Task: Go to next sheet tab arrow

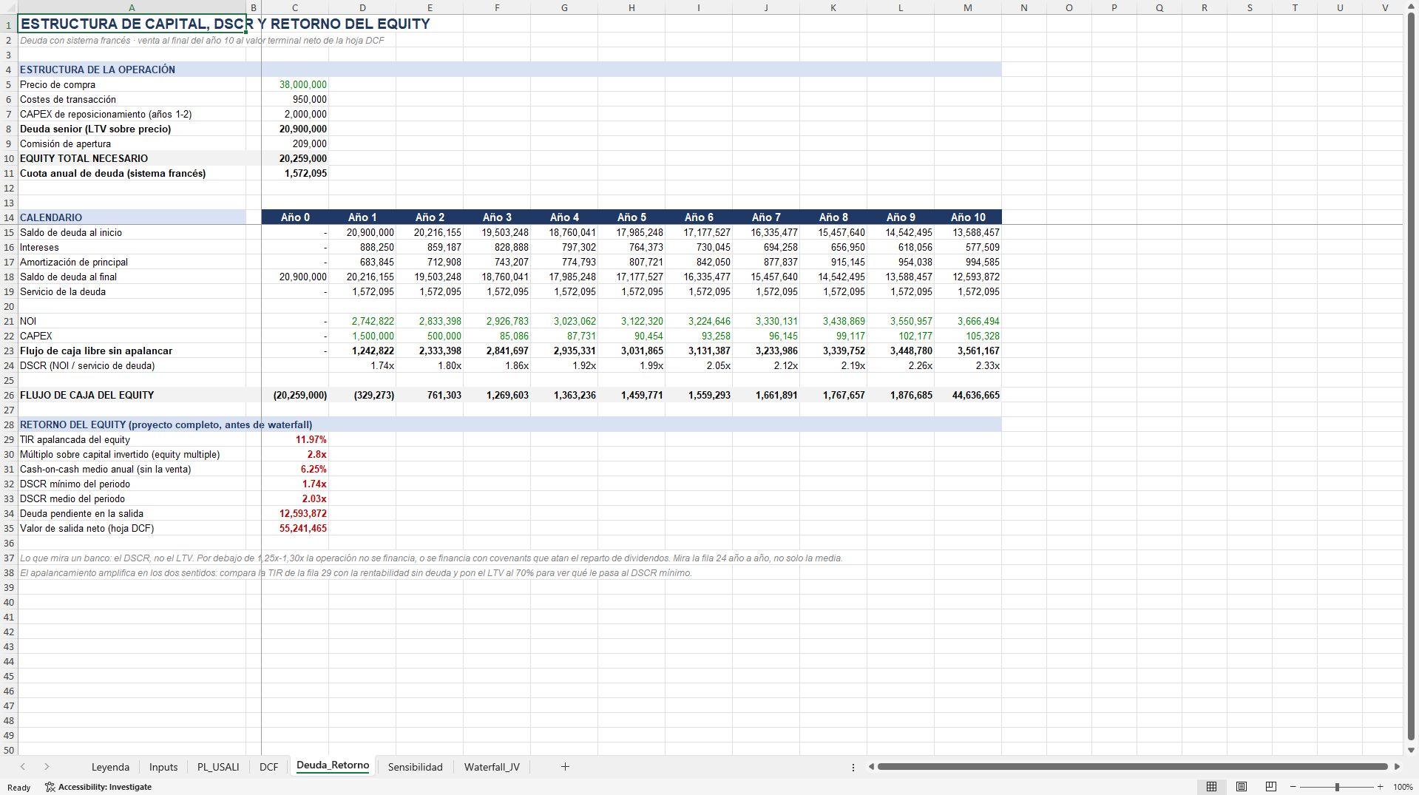Action: pyautogui.click(x=47, y=767)
